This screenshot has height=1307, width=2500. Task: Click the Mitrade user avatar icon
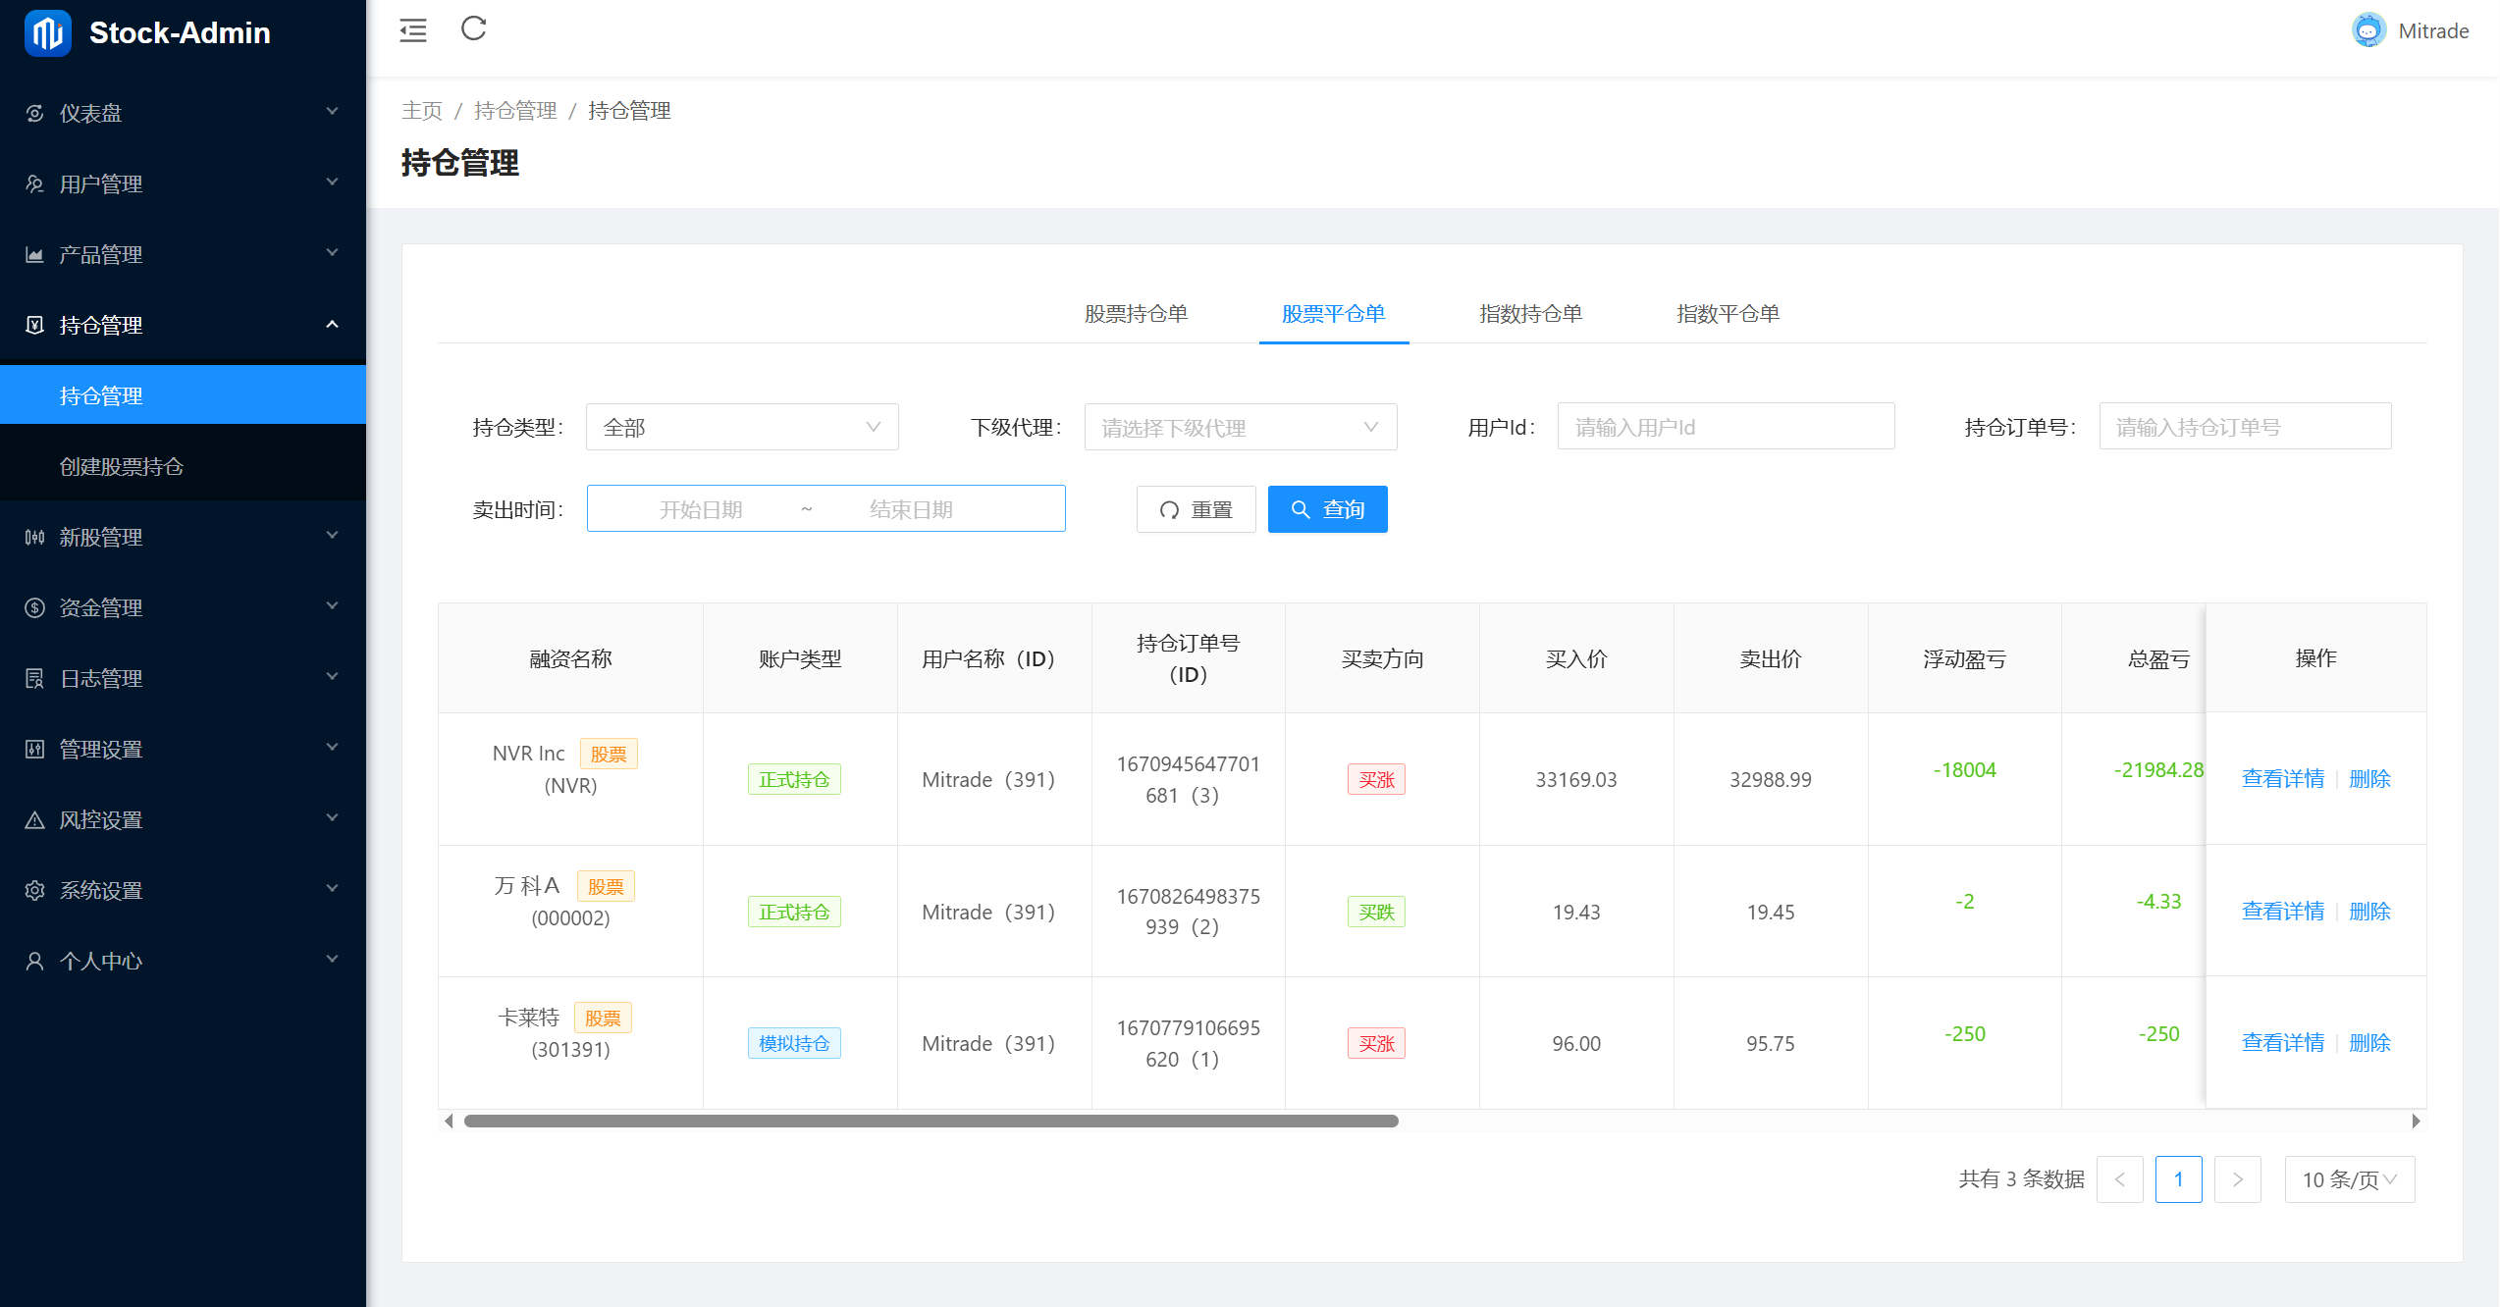(2368, 30)
